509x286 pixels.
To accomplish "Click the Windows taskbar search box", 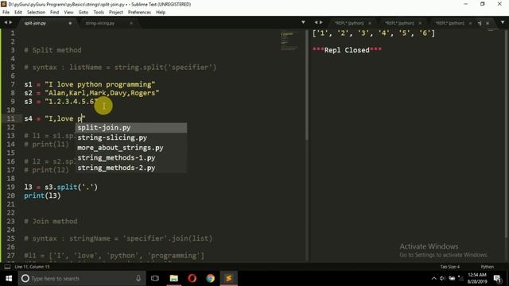I will [x=81, y=278].
